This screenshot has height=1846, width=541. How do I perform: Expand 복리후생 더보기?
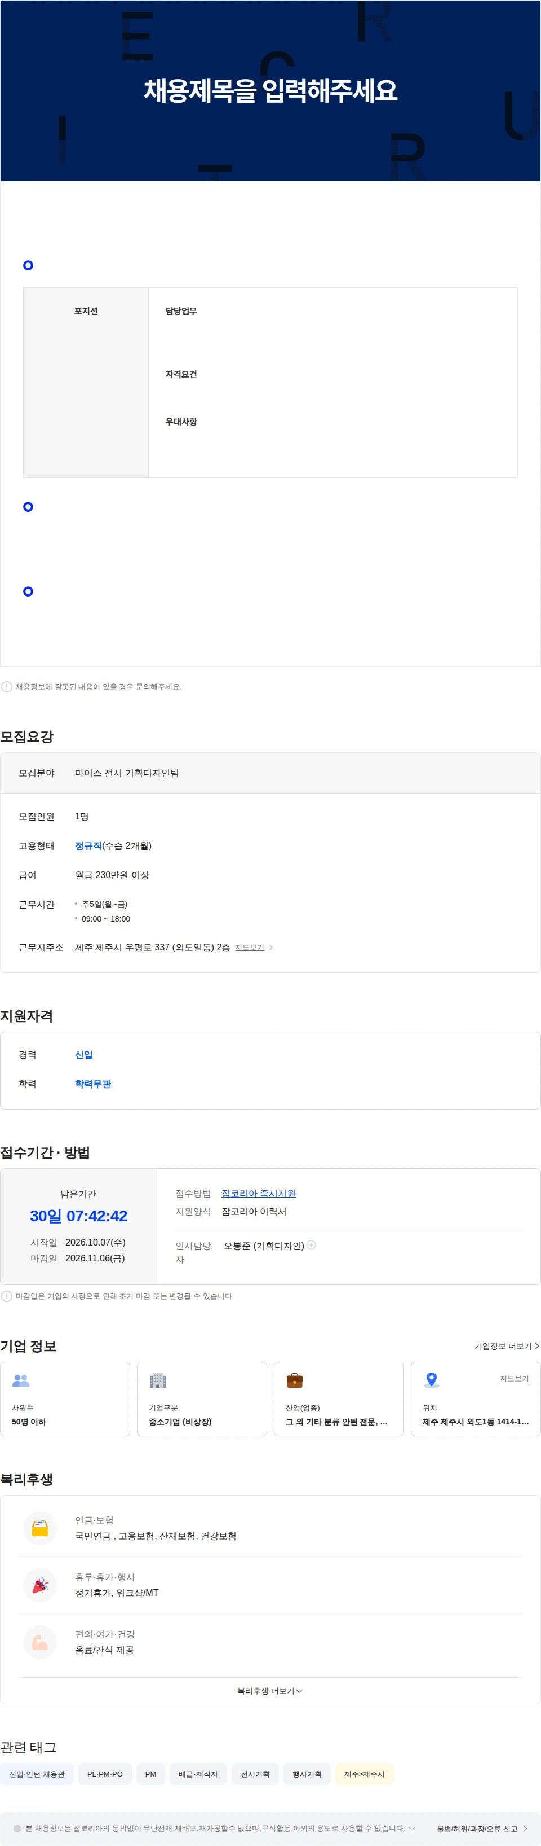click(x=270, y=1690)
